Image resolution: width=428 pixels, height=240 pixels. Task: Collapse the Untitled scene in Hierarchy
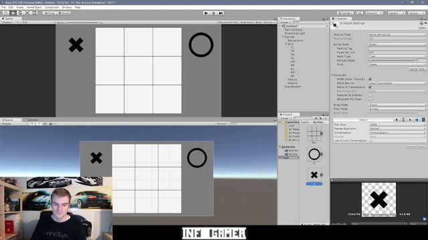pos(280,26)
